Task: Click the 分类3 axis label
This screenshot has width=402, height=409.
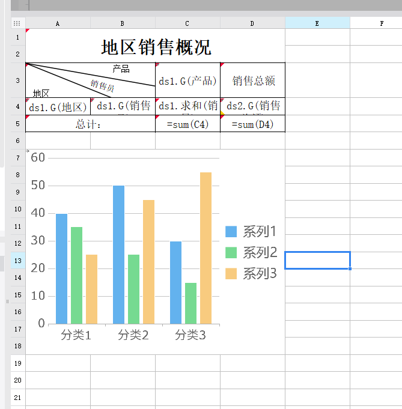Action: pyautogui.click(x=190, y=335)
